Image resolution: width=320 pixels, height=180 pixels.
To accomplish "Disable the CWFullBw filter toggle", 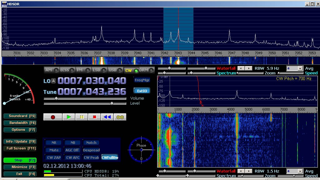I will [x=110, y=157].
